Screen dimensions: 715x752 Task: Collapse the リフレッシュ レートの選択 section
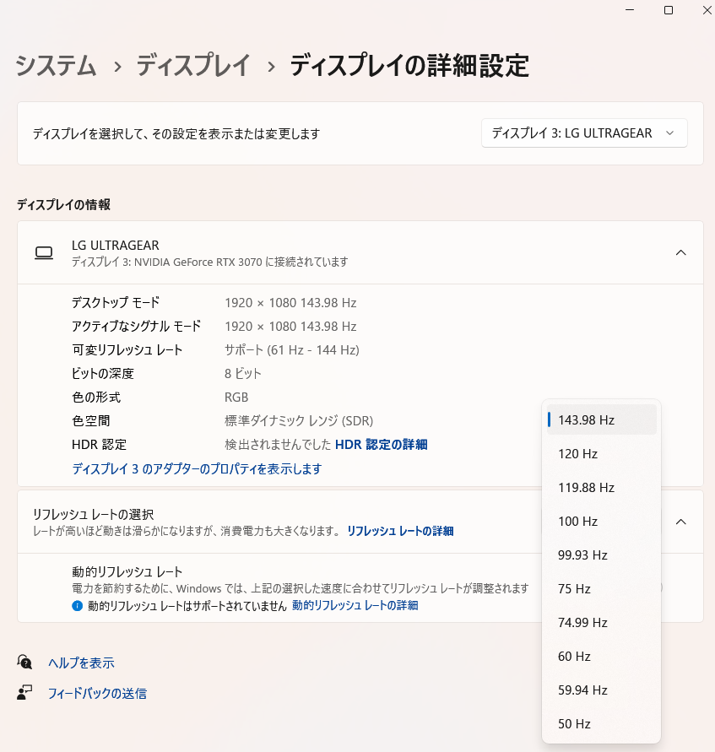[x=681, y=522]
